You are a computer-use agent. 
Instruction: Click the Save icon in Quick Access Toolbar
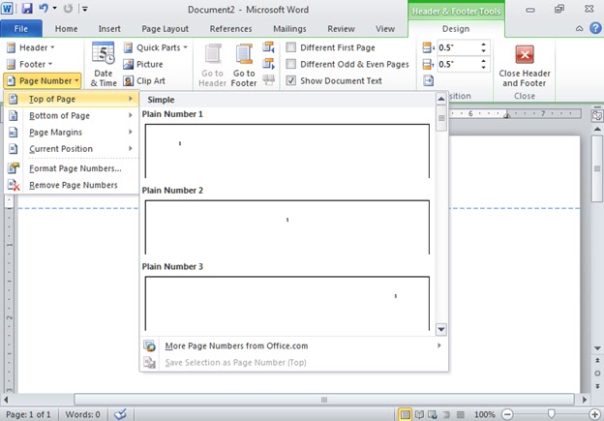(27, 9)
